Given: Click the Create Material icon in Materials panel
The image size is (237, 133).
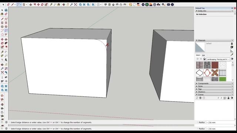Looking at the screenshot, I should [232, 47].
